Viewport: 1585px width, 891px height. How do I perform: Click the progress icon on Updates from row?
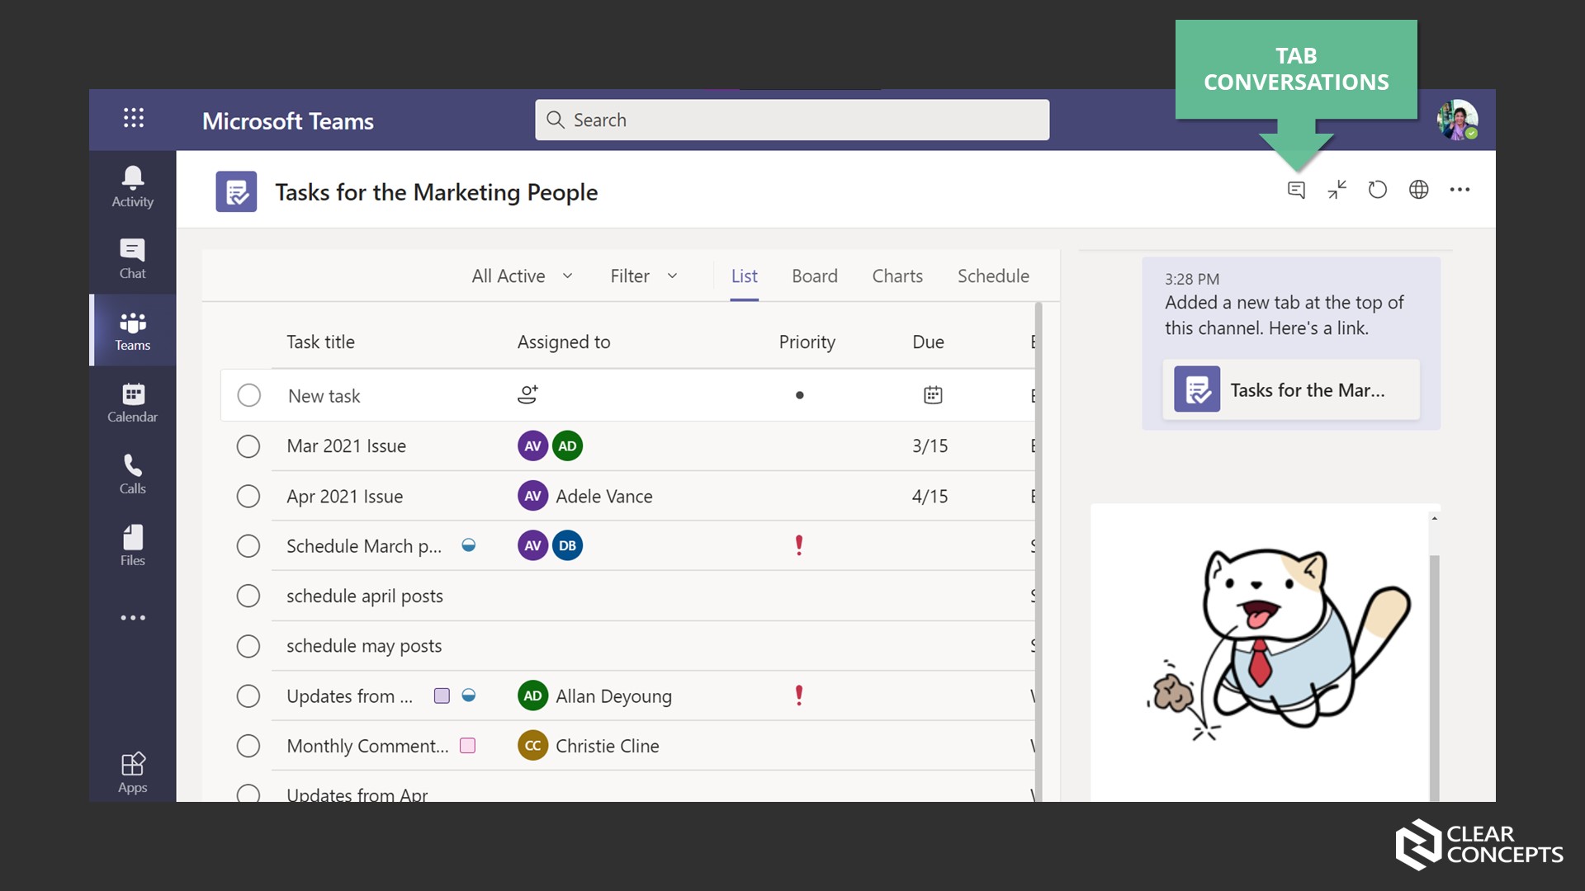[x=468, y=695]
